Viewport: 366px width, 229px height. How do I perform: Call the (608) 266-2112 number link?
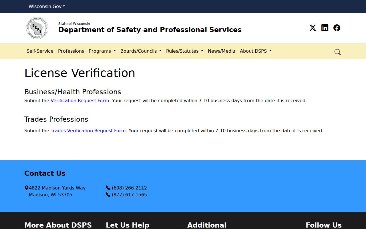point(129,188)
